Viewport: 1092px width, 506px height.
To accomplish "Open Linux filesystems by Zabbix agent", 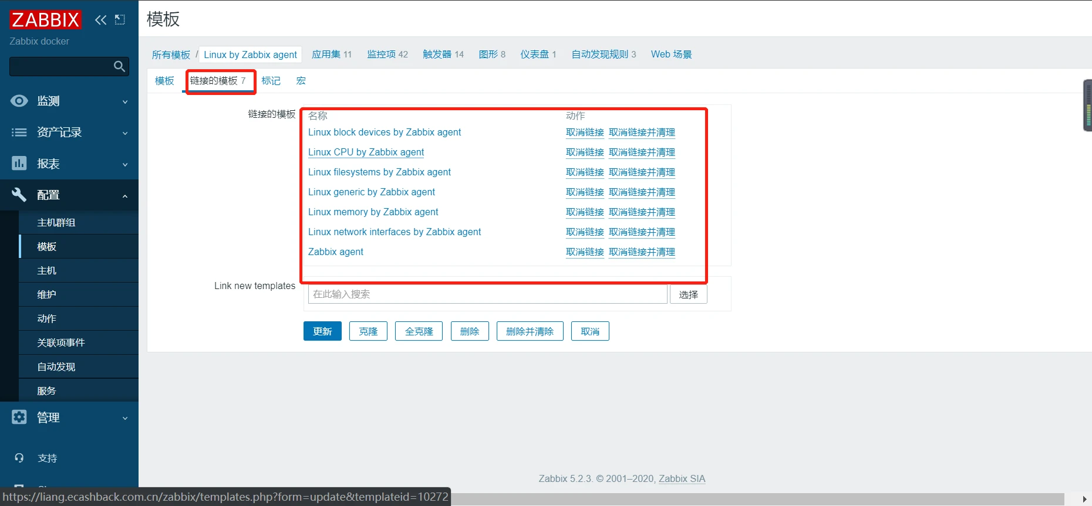I will pos(379,172).
